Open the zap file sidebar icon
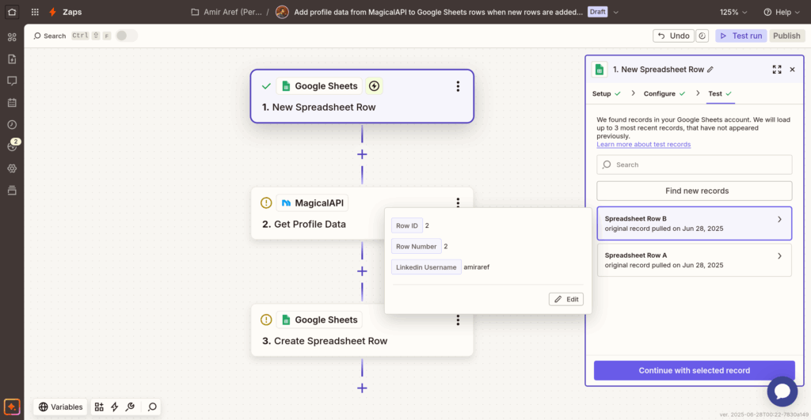The image size is (811, 420). tap(12, 59)
